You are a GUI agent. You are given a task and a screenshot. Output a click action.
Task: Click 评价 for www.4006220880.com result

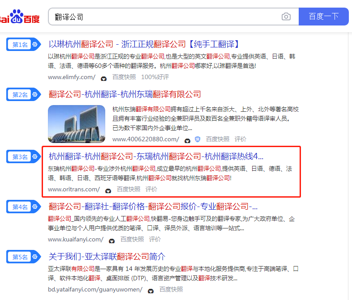[240, 139]
